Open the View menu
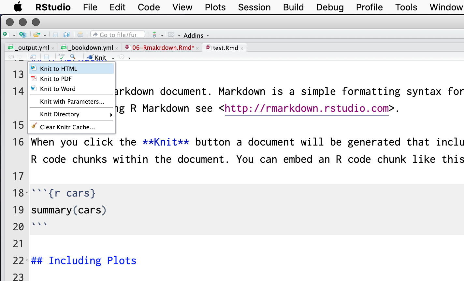 [x=182, y=7]
